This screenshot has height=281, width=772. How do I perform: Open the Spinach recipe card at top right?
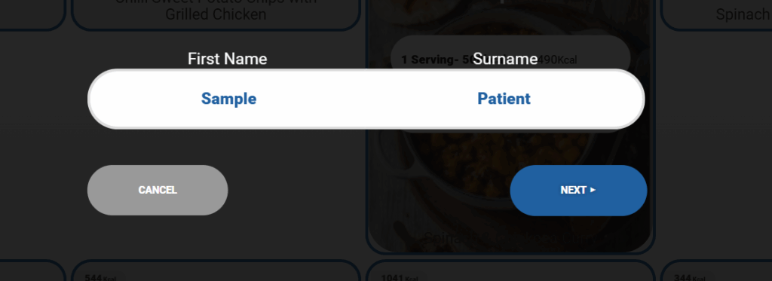click(716, 14)
